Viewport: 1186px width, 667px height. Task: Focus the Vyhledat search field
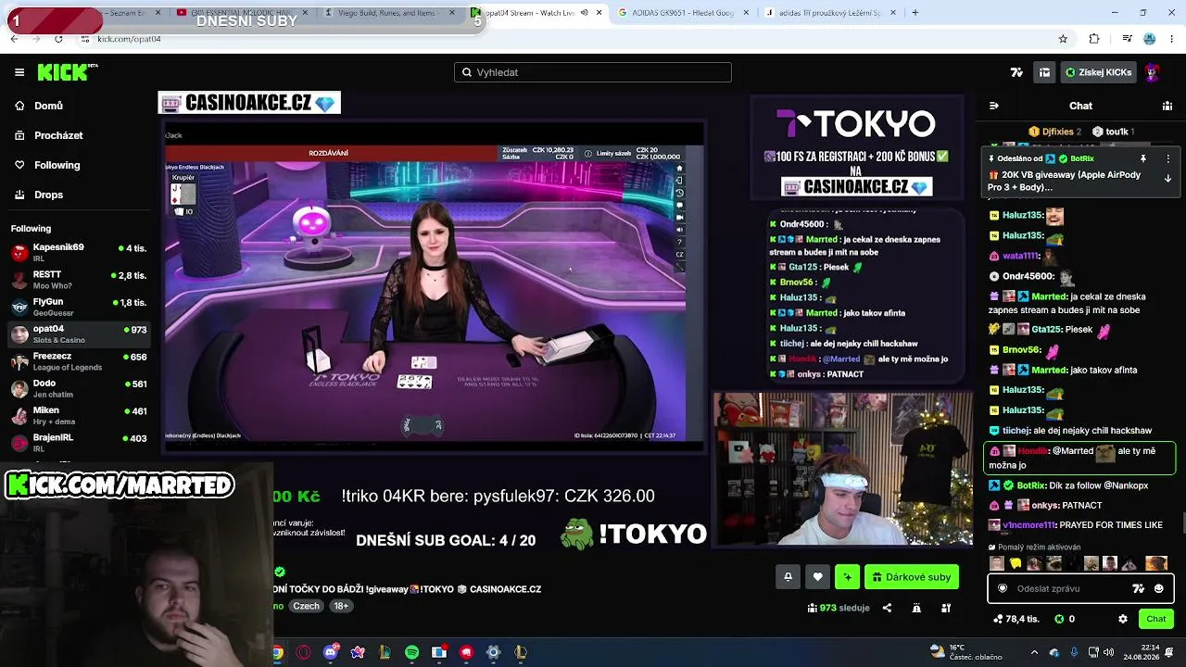coord(593,72)
